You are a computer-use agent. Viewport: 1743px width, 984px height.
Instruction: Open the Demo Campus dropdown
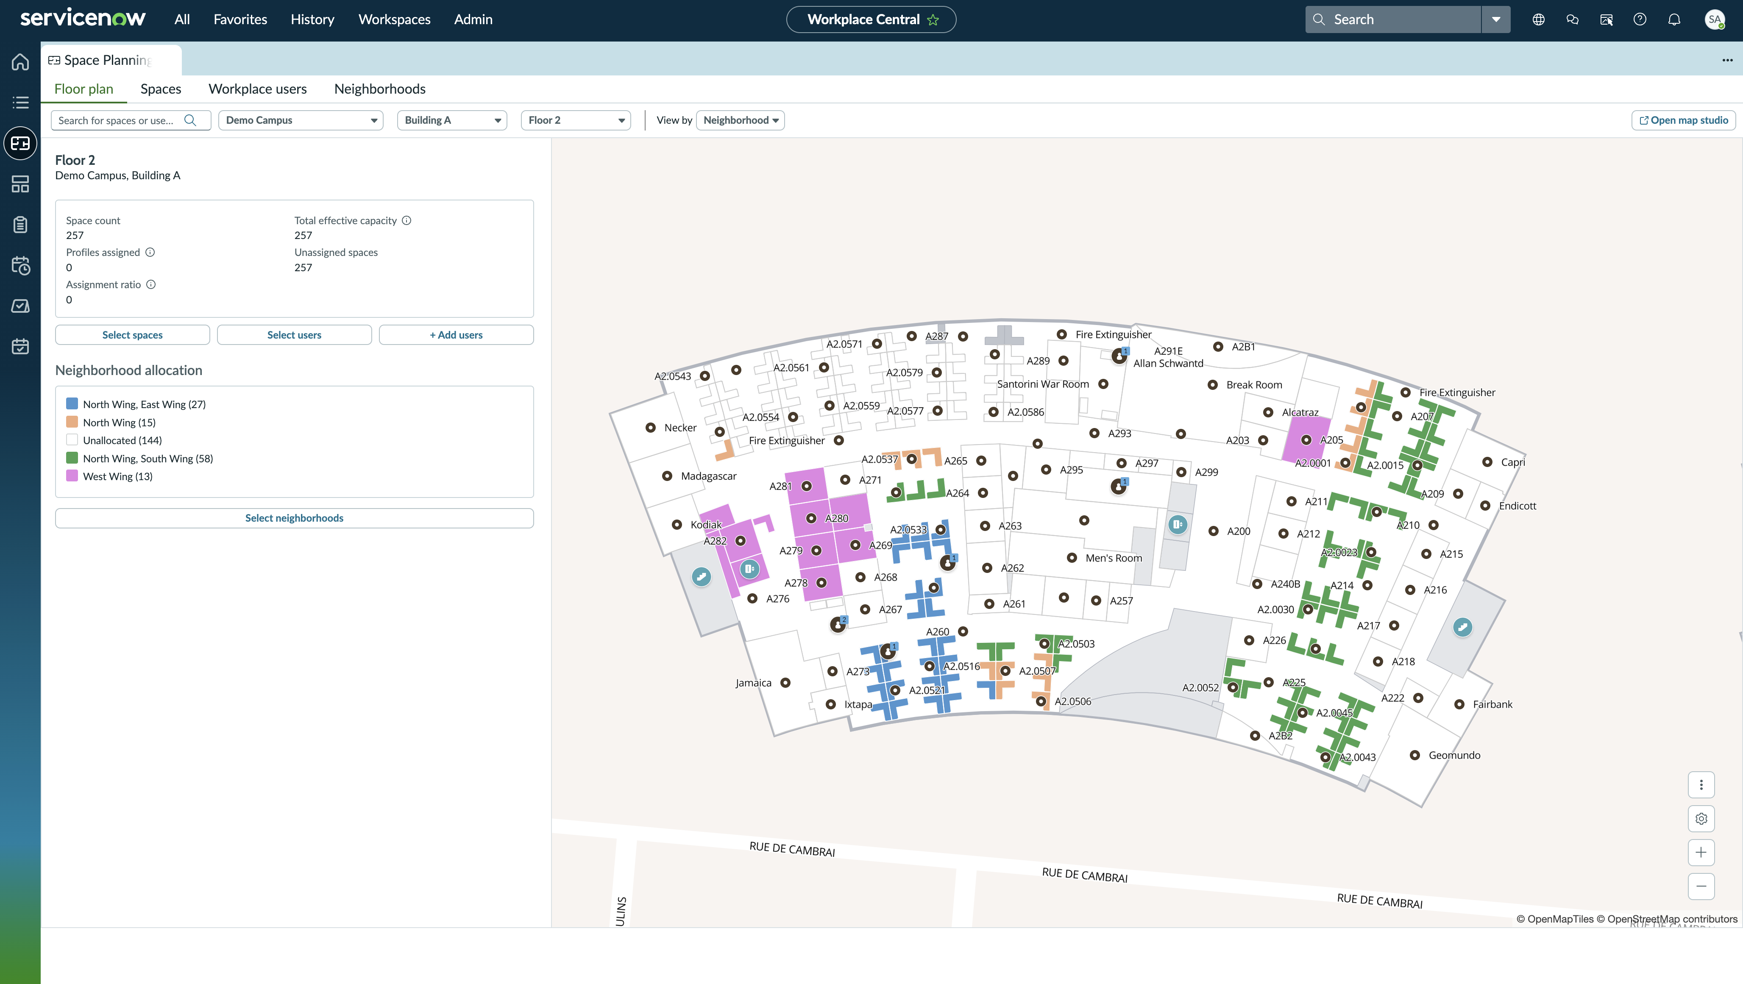tap(301, 120)
